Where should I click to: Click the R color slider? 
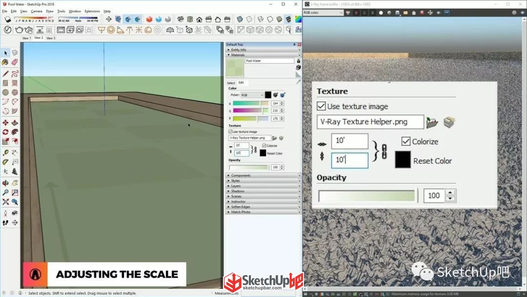250,104
